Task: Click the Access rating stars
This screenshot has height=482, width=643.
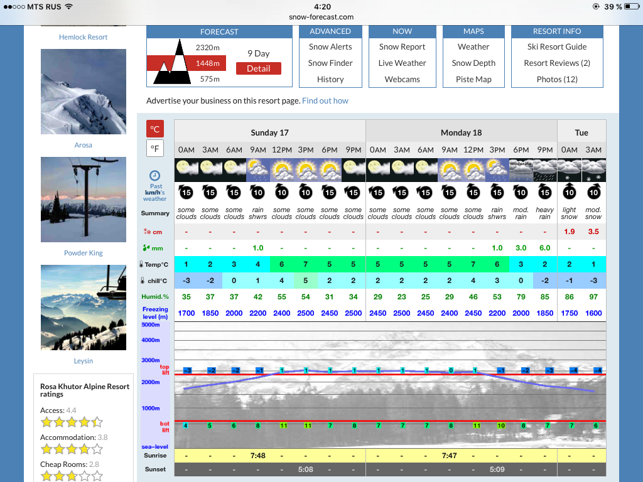Action: pos(72,422)
